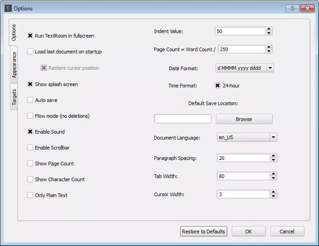319x246 pixels.
Task: Click the Indent Value field showing 50
Action: pos(240,31)
